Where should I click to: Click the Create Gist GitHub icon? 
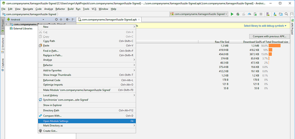point(40,131)
